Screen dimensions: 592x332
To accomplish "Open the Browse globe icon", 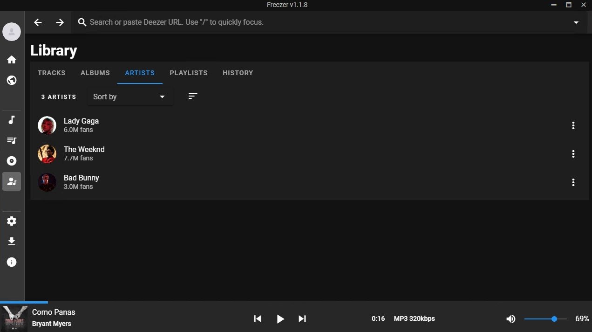I will pos(12,80).
